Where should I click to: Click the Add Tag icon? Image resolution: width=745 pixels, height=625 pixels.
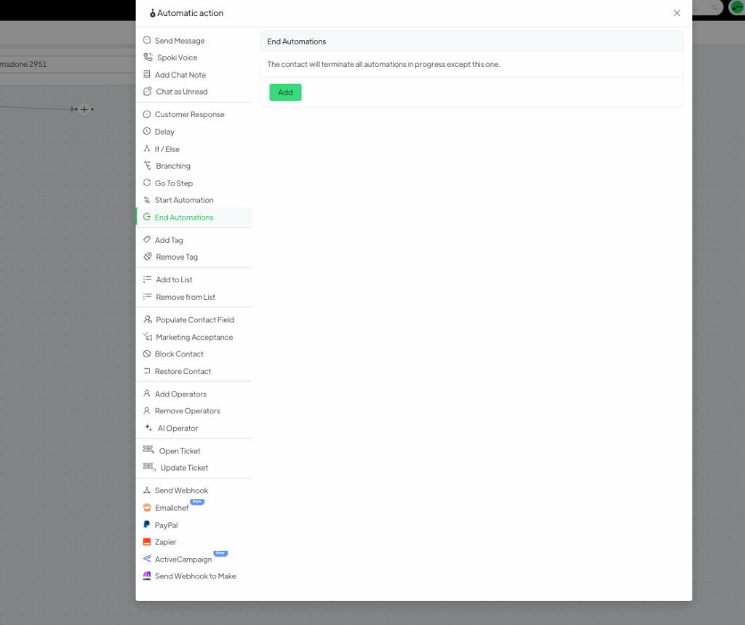147,240
